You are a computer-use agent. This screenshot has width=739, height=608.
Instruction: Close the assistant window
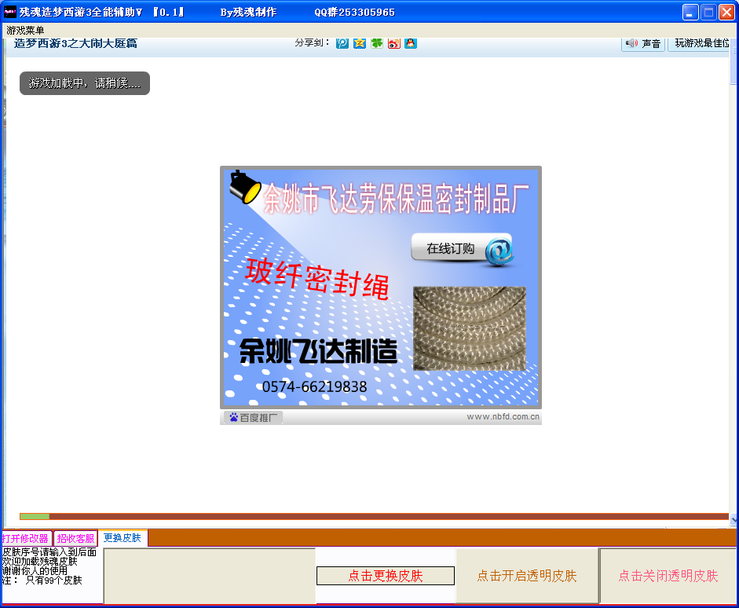726,13
